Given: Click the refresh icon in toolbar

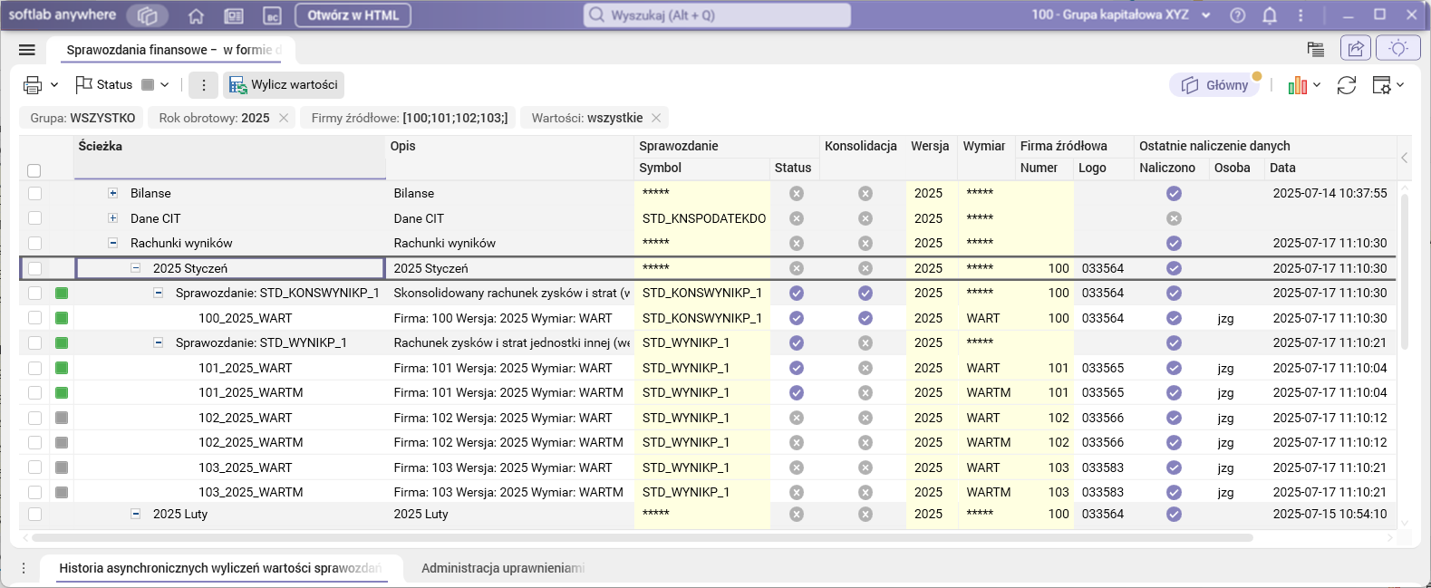Looking at the screenshot, I should (x=1347, y=85).
